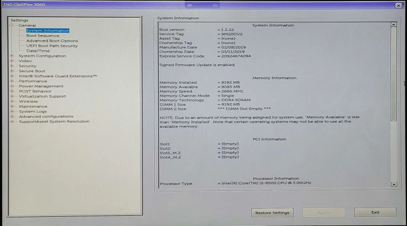This screenshot has width=407, height=226.
Task: Expand the Performance node
Action: 11,81
